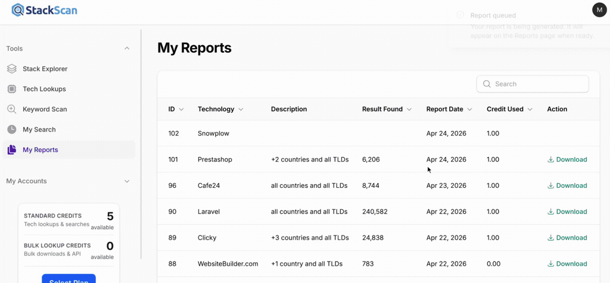Click the Keyword Scan magnifier icon
This screenshot has width=610, height=283.
click(x=12, y=109)
